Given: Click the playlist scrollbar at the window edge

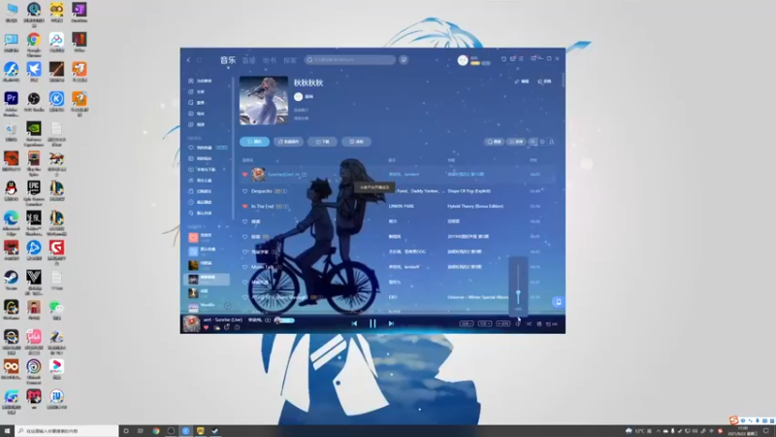Looking at the screenshot, I should [564, 79].
